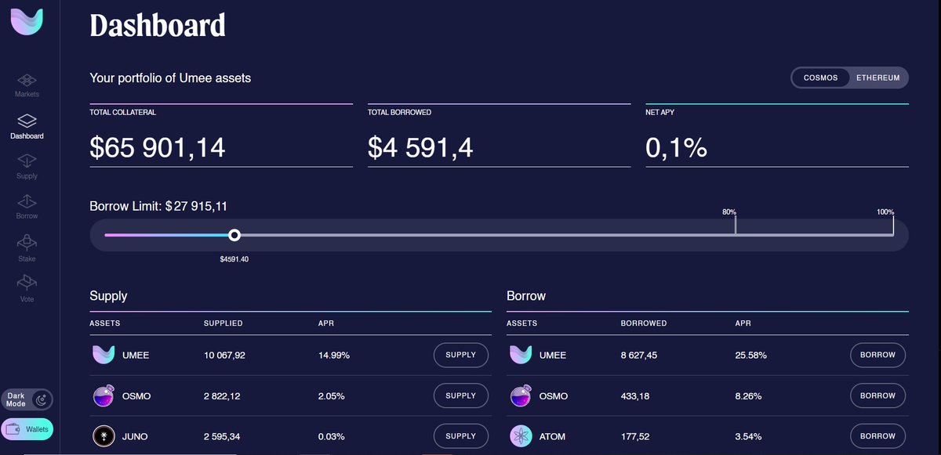Click the OSMO potion icon in the Supply table

[104, 395]
